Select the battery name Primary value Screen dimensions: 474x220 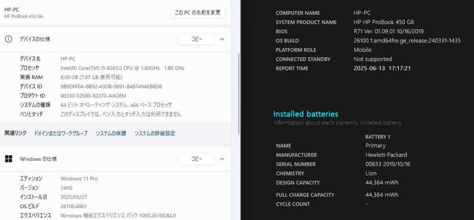tap(375, 146)
